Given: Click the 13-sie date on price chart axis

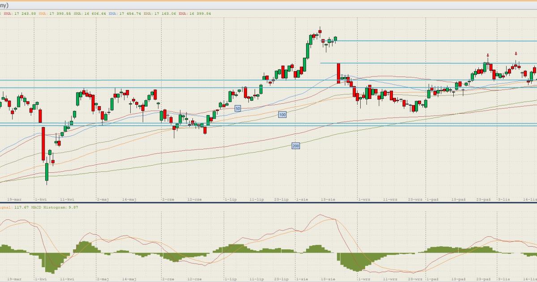Looking at the screenshot, I should (328, 199).
